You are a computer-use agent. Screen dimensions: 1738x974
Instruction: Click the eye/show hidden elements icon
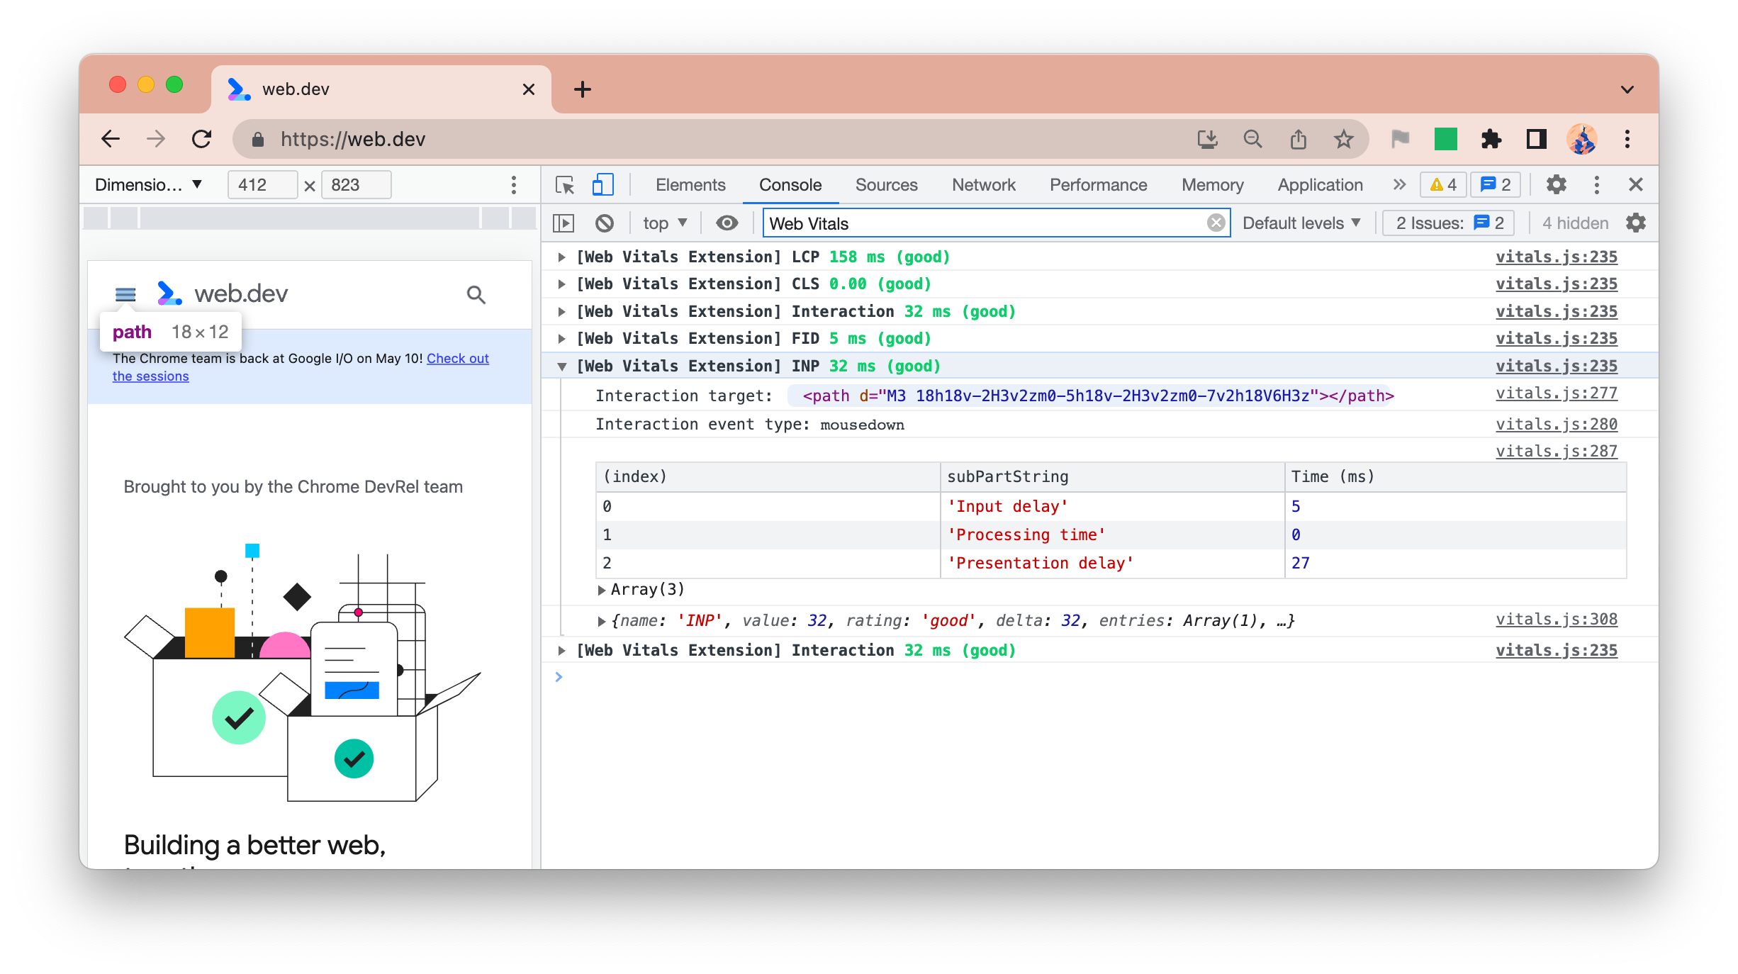click(x=724, y=223)
